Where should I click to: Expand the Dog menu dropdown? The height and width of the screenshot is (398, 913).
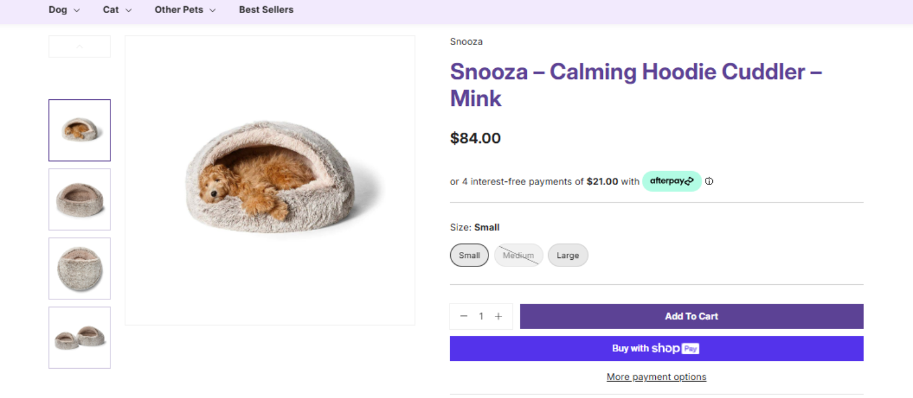[x=64, y=10]
